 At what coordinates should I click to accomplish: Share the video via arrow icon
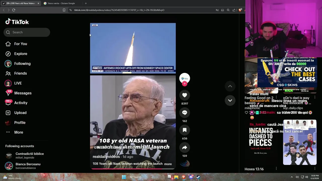185,148
